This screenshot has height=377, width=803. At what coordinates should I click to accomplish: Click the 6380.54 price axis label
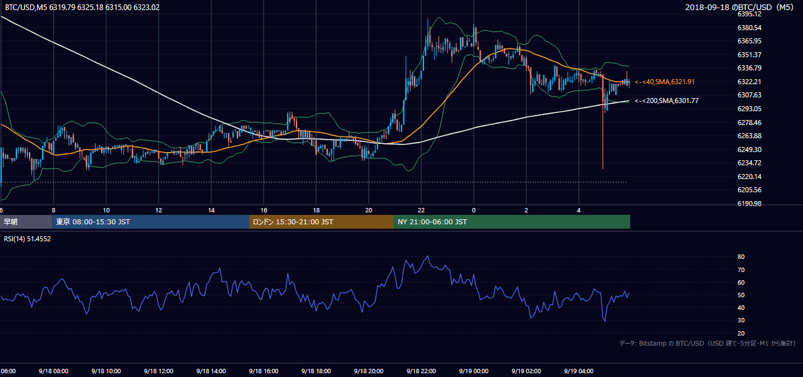[749, 28]
